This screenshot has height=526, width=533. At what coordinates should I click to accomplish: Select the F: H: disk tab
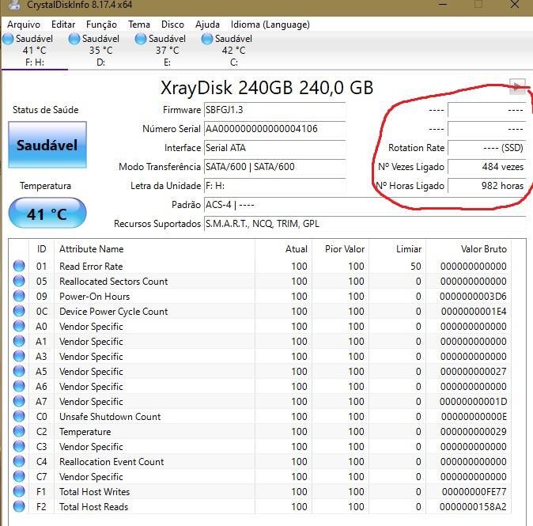click(35, 51)
